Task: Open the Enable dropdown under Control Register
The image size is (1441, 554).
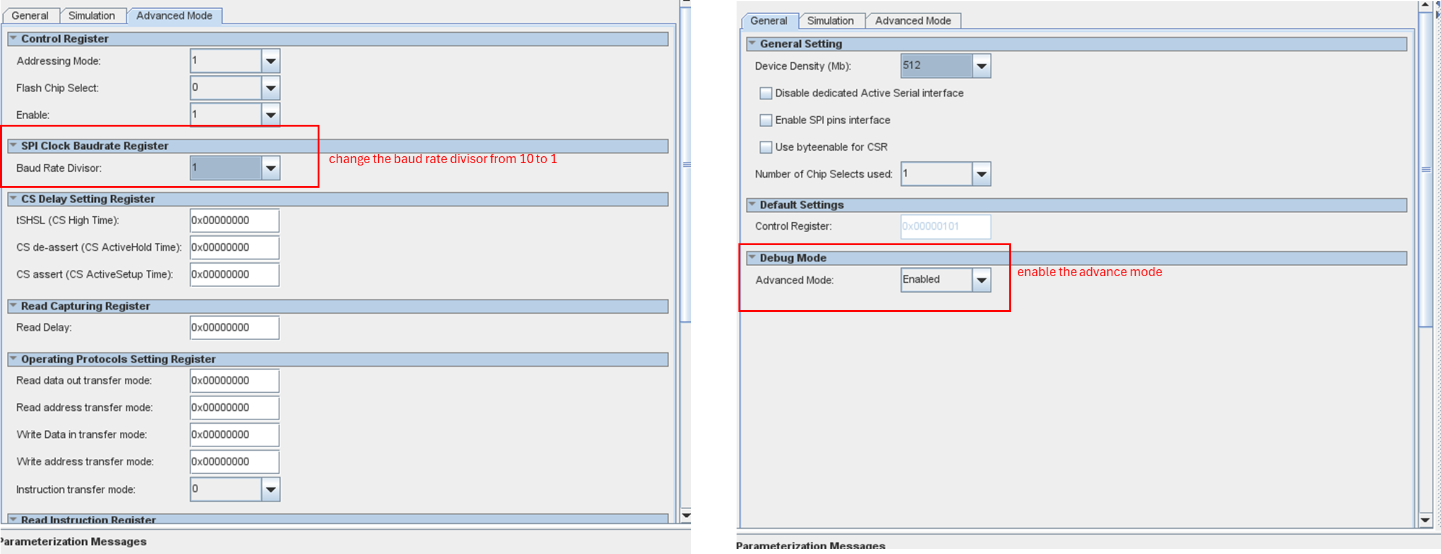Action: [x=271, y=115]
